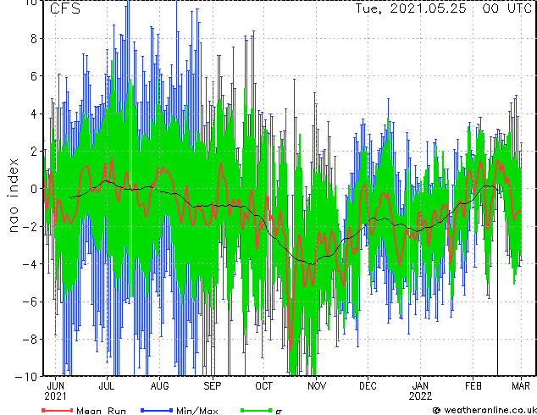Click the red Mean Run legend swatch
Image resolution: width=537 pixels, height=415 pixels.
click(x=58, y=410)
